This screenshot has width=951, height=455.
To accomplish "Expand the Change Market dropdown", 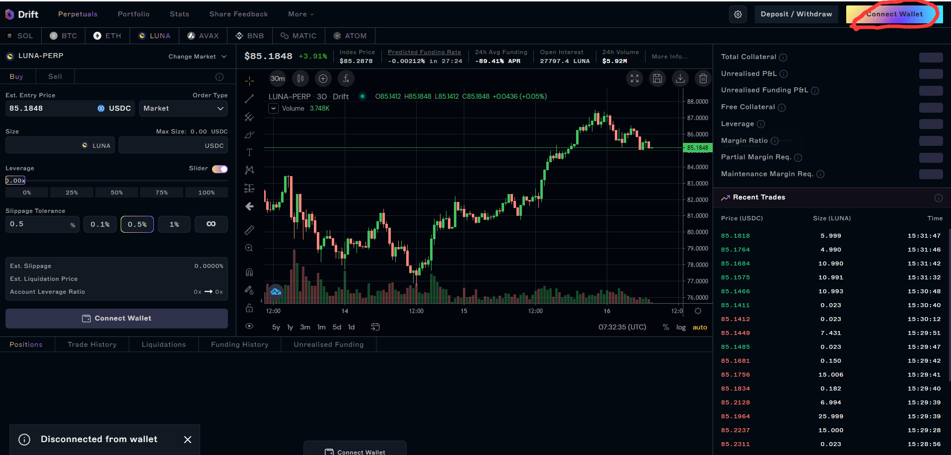I will coord(197,57).
